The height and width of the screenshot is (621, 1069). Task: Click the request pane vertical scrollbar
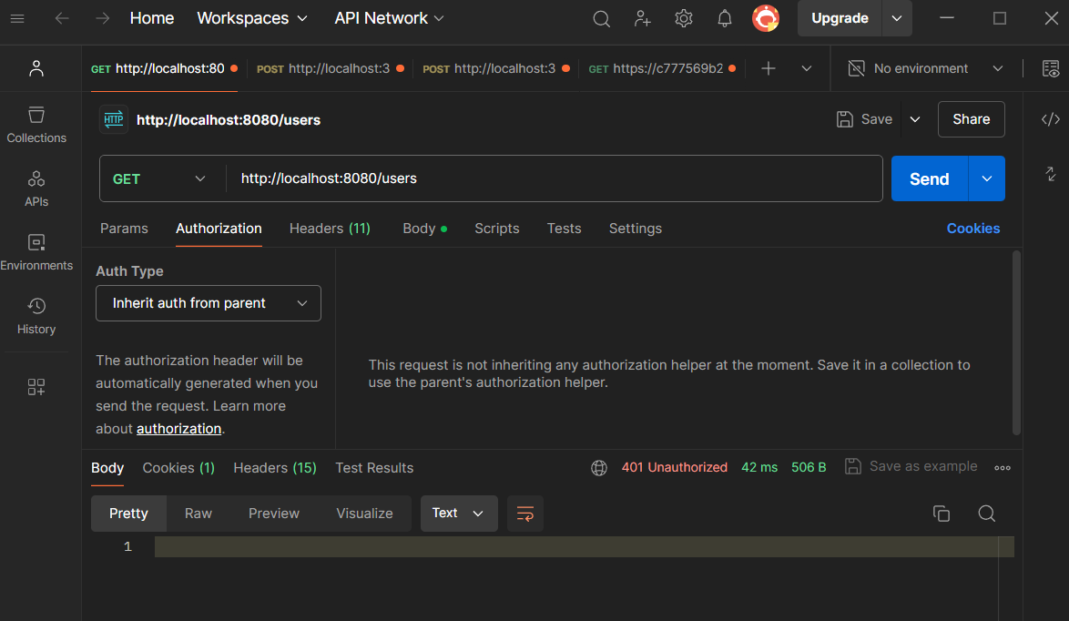click(x=1016, y=343)
